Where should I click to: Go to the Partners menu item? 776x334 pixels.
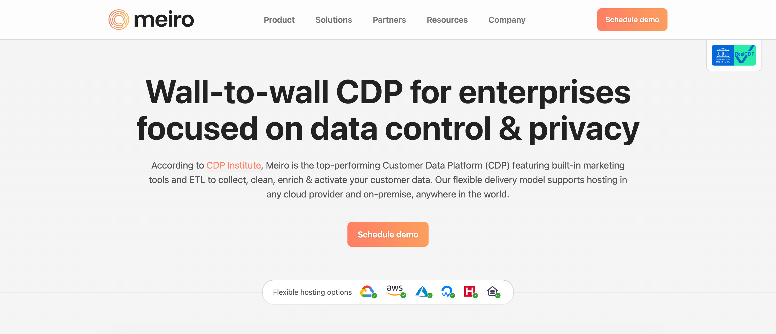point(389,20)
